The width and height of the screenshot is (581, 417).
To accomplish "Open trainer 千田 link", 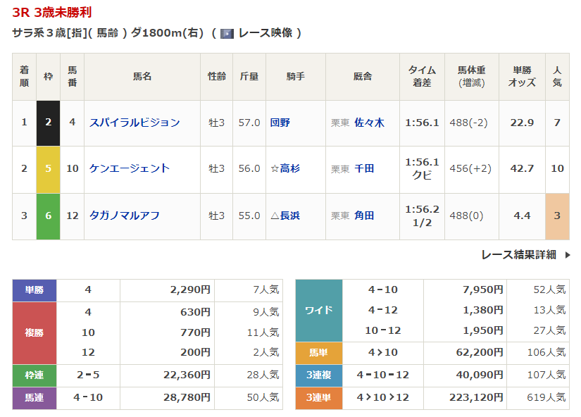I will tap(364, 168).
